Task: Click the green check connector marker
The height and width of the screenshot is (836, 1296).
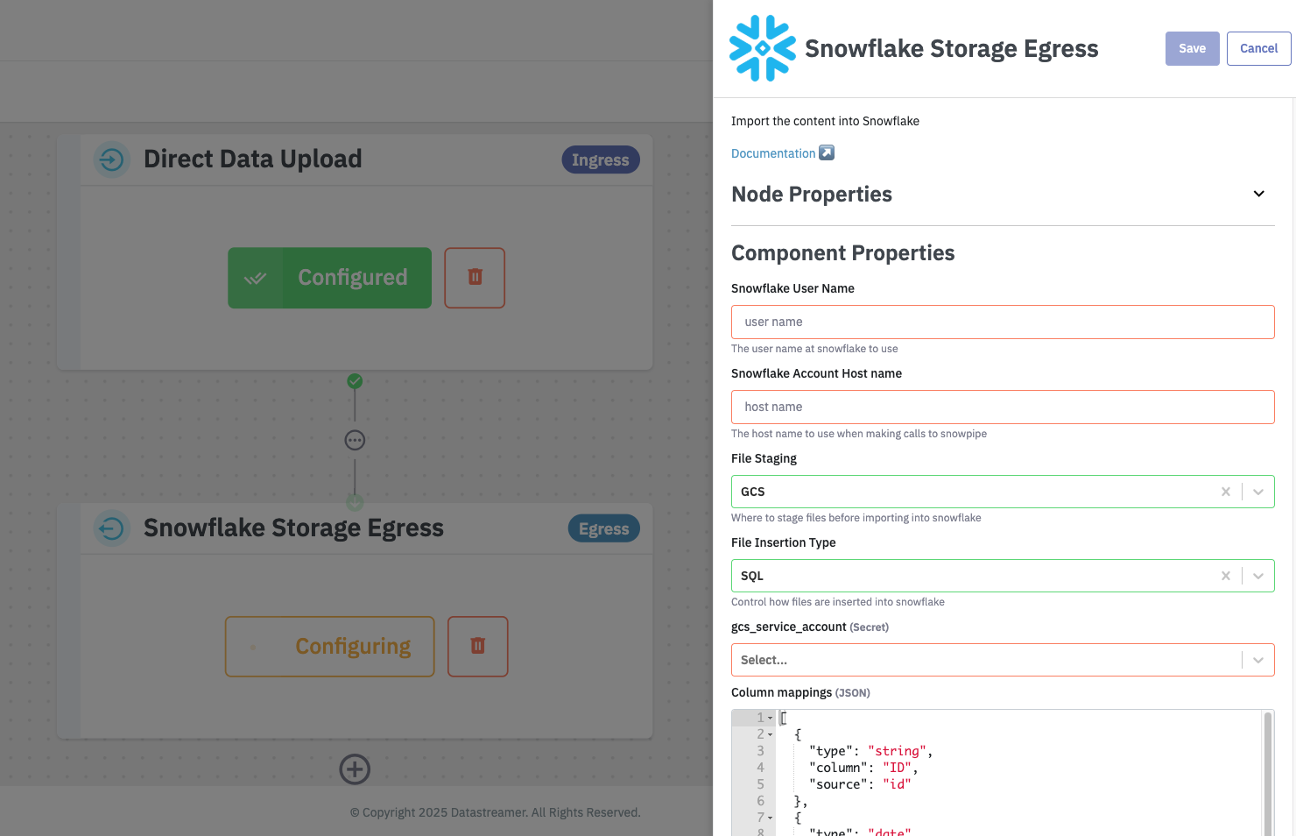Action: (355, 381)
